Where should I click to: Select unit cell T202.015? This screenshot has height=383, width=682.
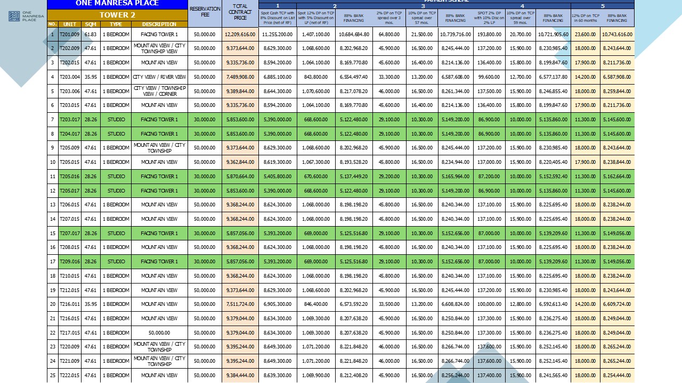click(70, 63)
